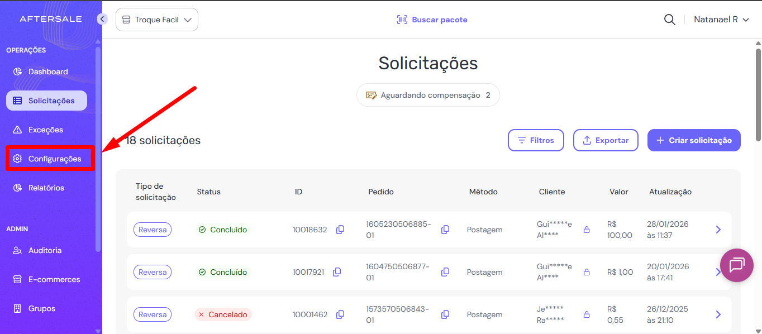Click lock icon beside first client name

click(587, 230)
